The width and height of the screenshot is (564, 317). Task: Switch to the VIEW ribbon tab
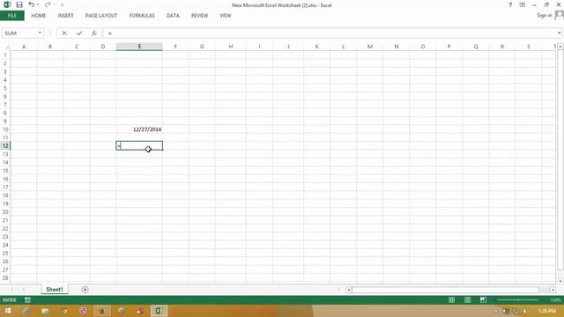pos(226,16)
